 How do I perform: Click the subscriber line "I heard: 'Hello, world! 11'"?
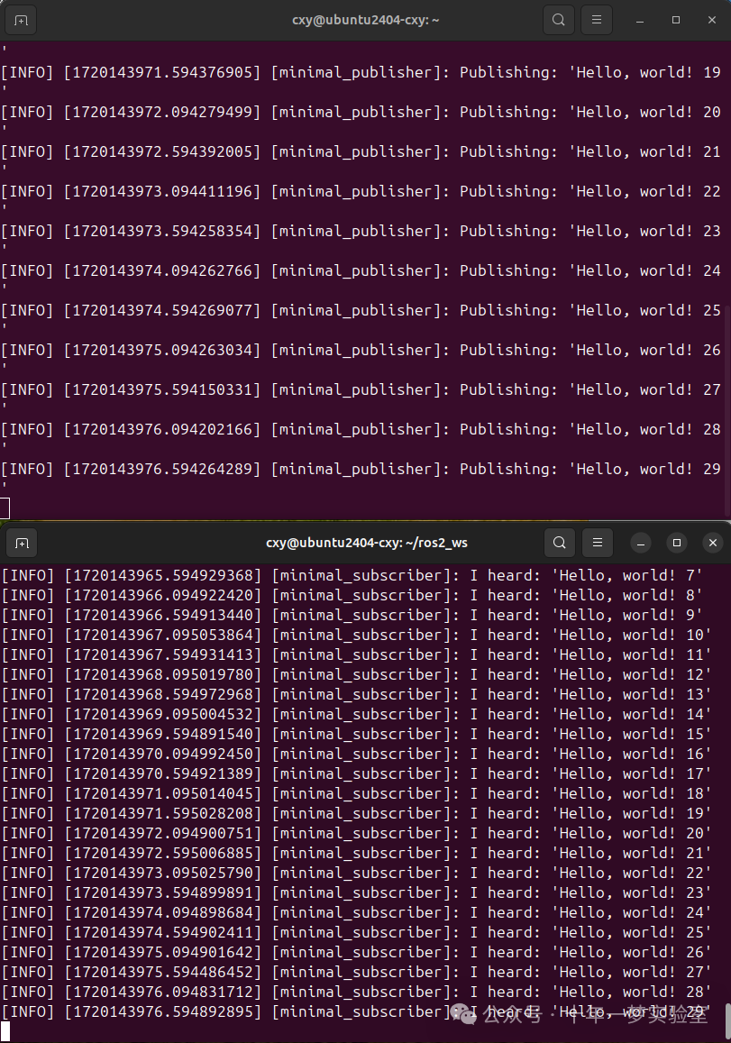357,655
